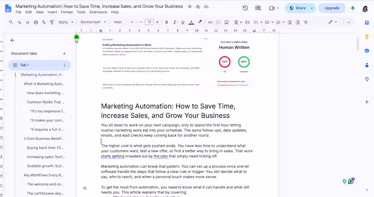Click the print icon in toolbar
Screen dimensions: 374x197
tap(36, 22)
